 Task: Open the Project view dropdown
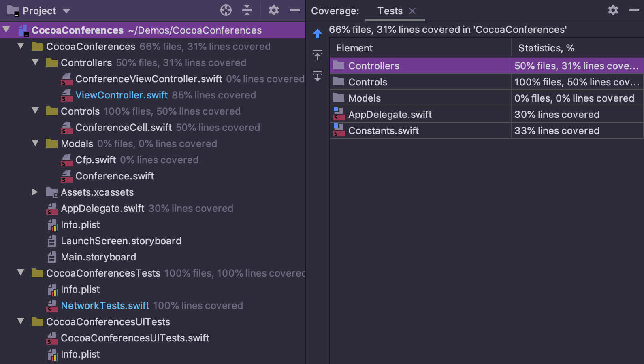pyautogui.click(x=66, y=11)
